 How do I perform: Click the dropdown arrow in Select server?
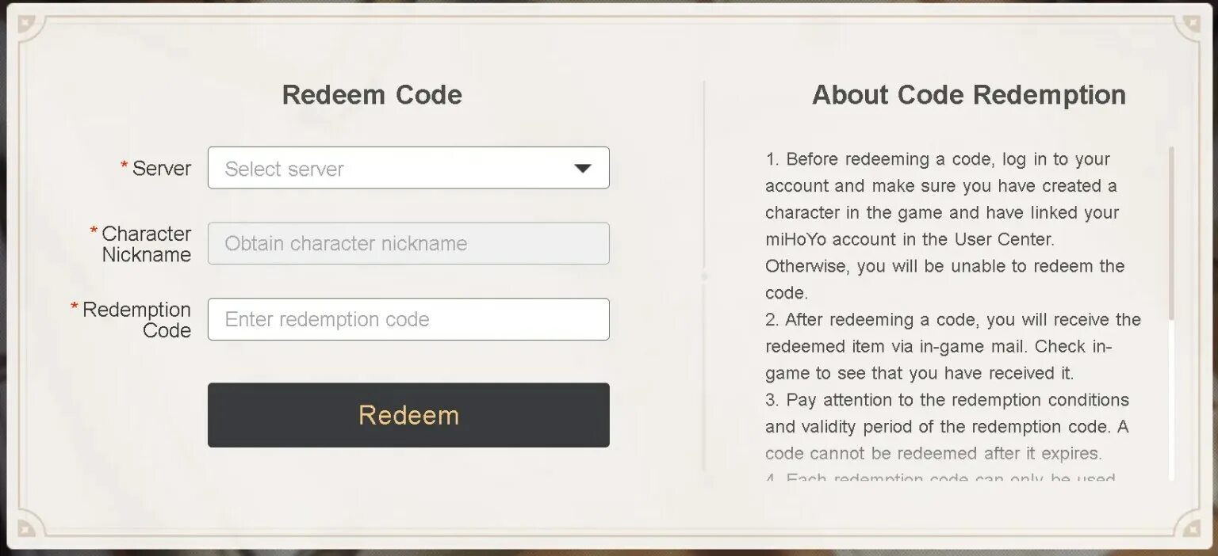(x=583, y=169)
